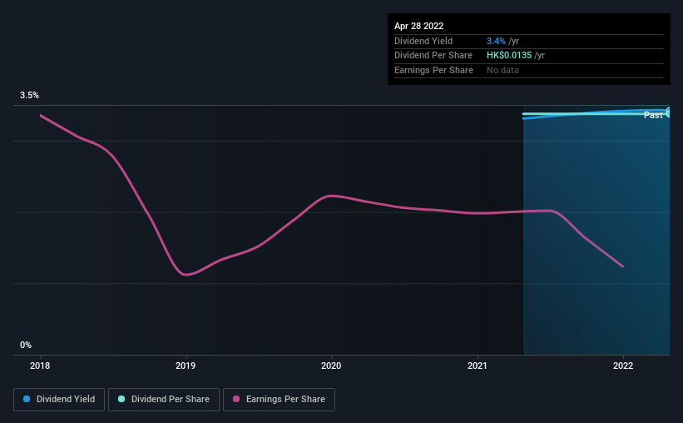Image resolution: width=683 pixels, height=423 pixels.
Task: Click the "Past" label on the chart
Action: click(653, 115)
